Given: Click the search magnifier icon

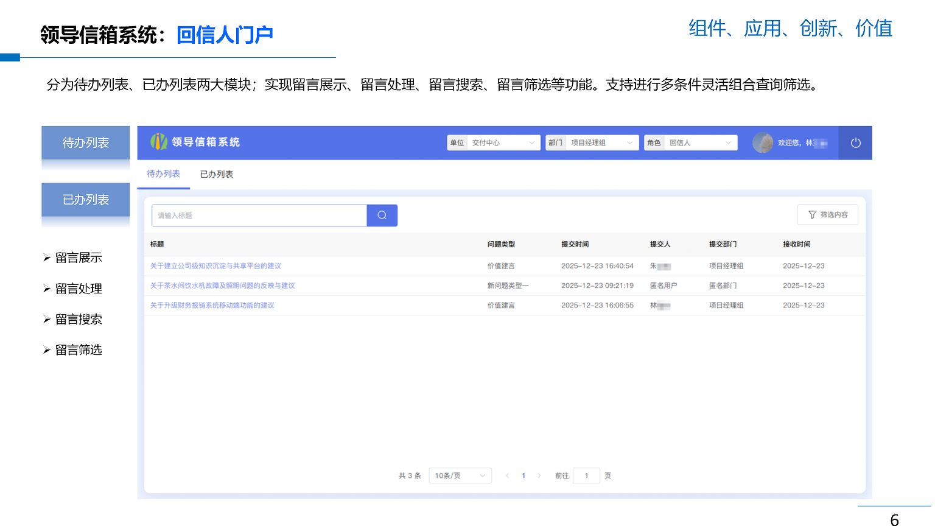Looking at the screenshot, I should click(x=382, y=215).
